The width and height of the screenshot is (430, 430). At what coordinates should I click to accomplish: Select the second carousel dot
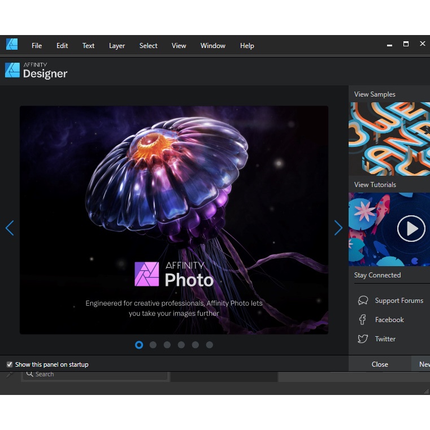tap(153, 345)
